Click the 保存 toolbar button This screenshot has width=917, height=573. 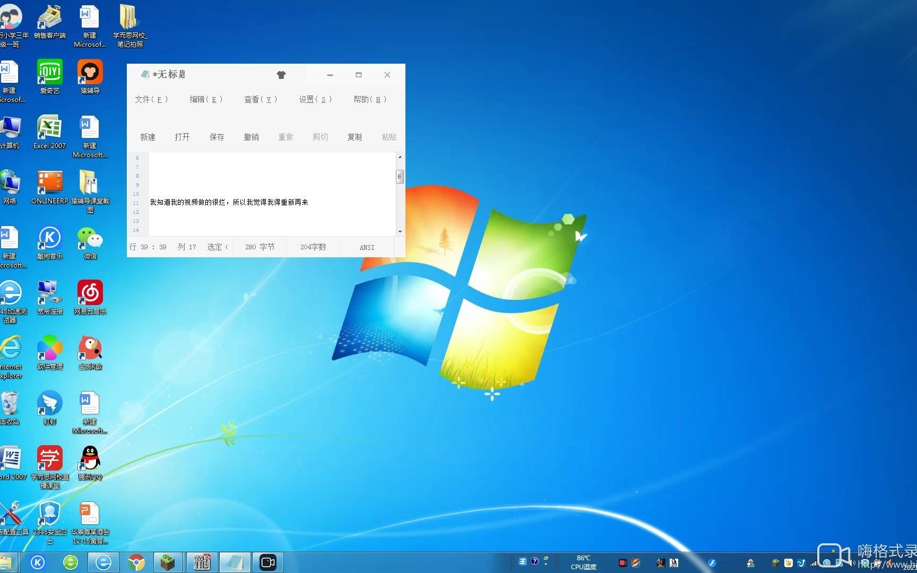(217, 137)
